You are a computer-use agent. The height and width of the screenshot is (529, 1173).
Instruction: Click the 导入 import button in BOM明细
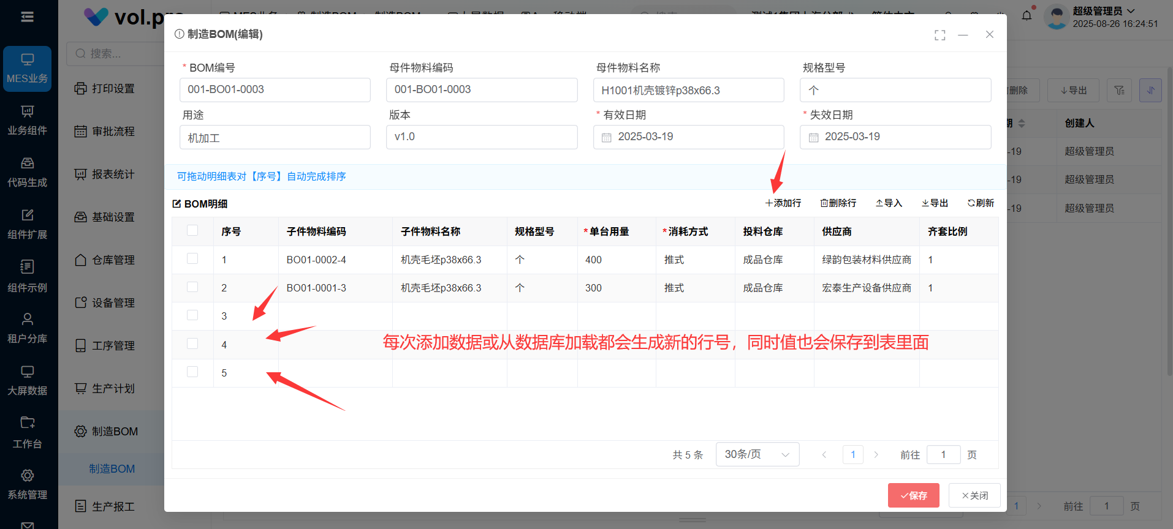point(889,203)
